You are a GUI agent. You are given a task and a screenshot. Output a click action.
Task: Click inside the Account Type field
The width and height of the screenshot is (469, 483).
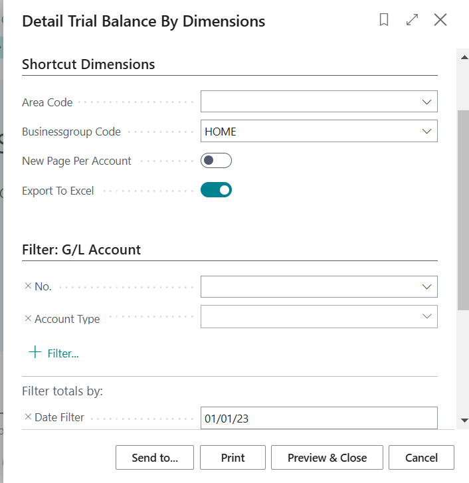click(319, 316)
